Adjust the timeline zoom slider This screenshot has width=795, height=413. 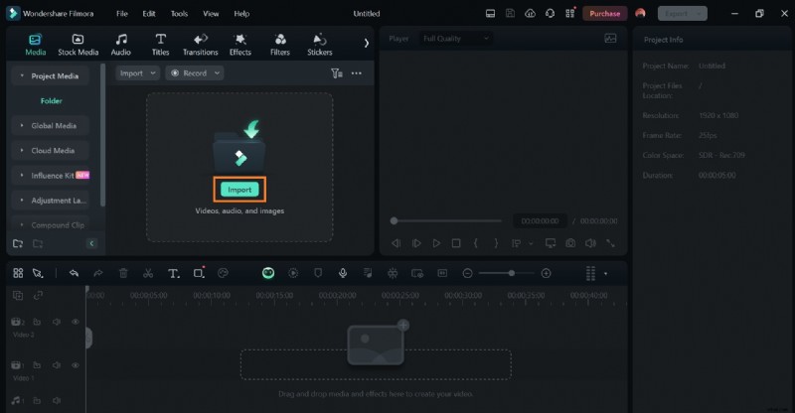[x=511, y=273]
